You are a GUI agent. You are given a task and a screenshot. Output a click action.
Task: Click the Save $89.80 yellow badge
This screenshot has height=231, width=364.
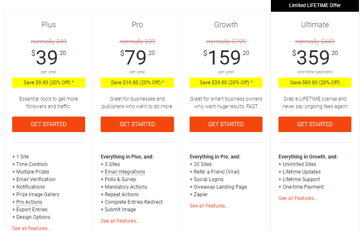315,83
